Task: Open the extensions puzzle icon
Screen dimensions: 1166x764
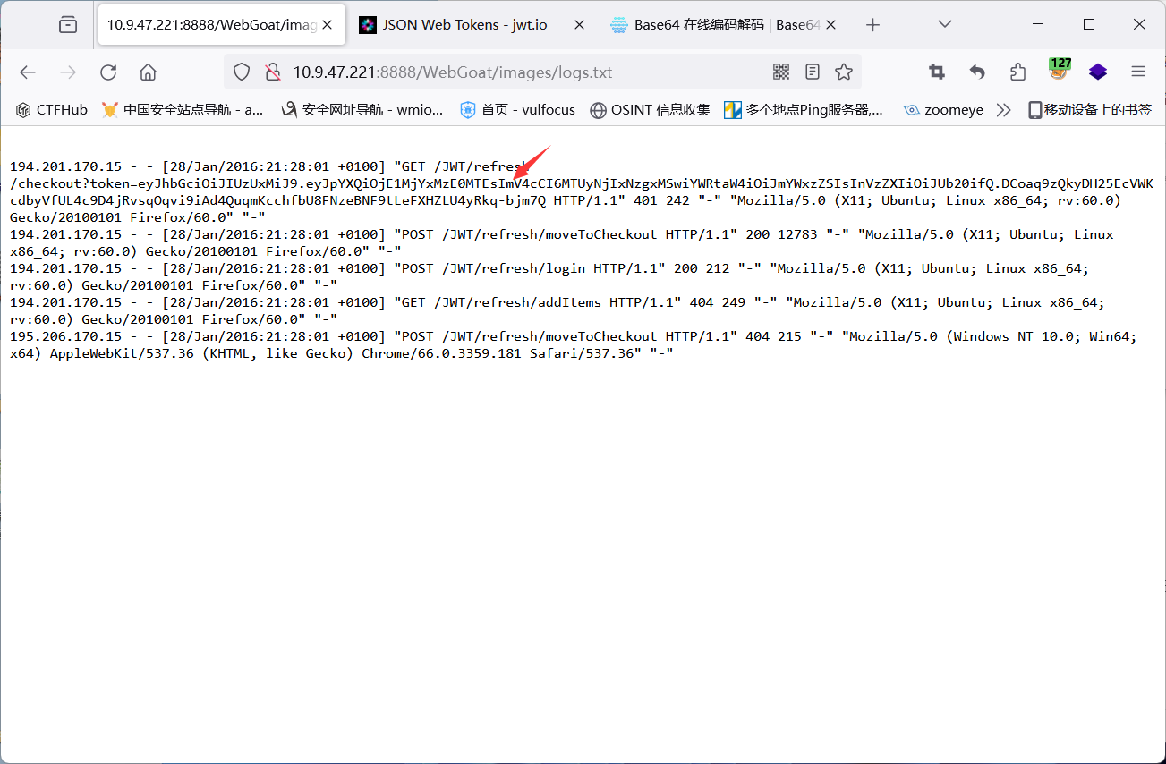Action: tap(1017, 72)
